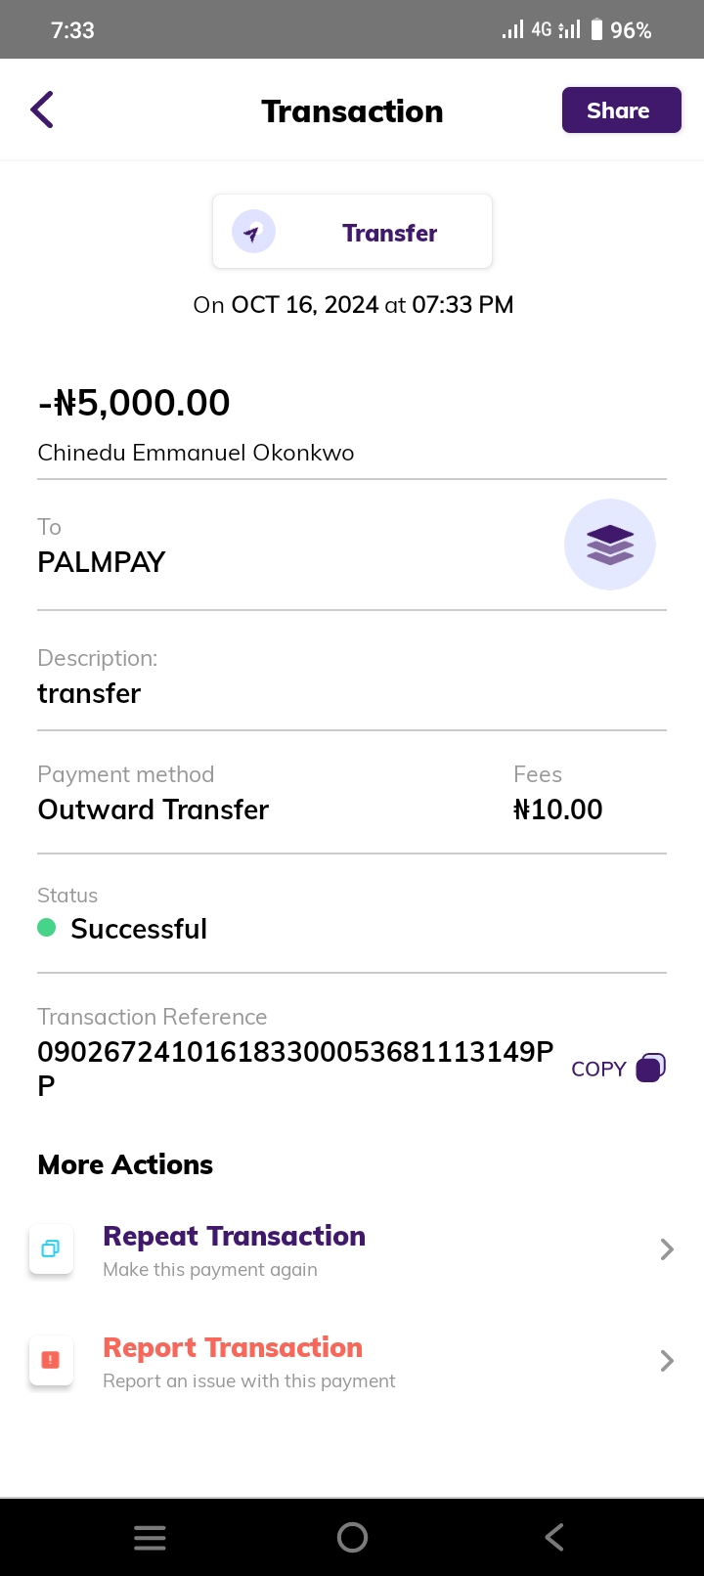Tap the red Report Transaction icon

(51, 1360)
